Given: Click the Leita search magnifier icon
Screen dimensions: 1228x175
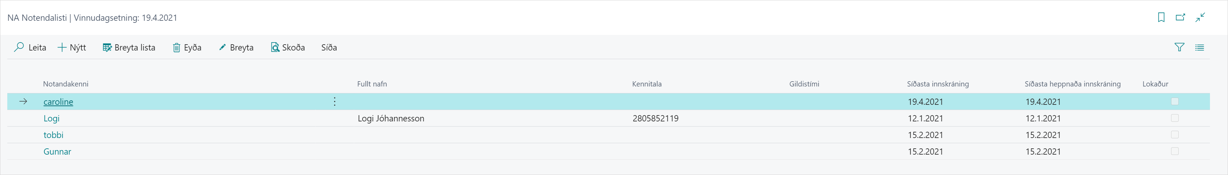Looking at the screenshot, I should (x=19, y=47).
